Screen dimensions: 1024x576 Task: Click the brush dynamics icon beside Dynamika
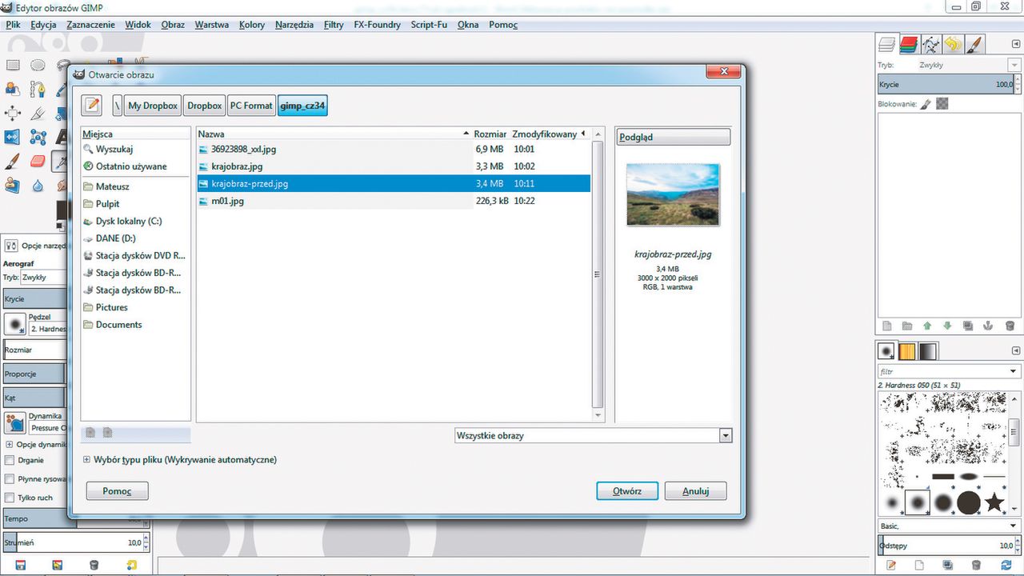14,422
